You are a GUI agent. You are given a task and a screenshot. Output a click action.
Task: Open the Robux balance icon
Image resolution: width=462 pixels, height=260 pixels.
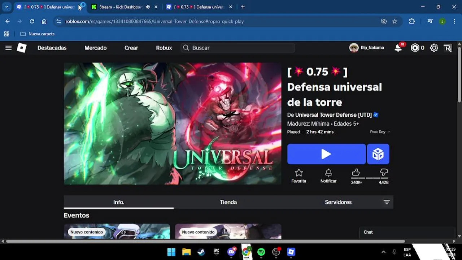click(415, 48)
